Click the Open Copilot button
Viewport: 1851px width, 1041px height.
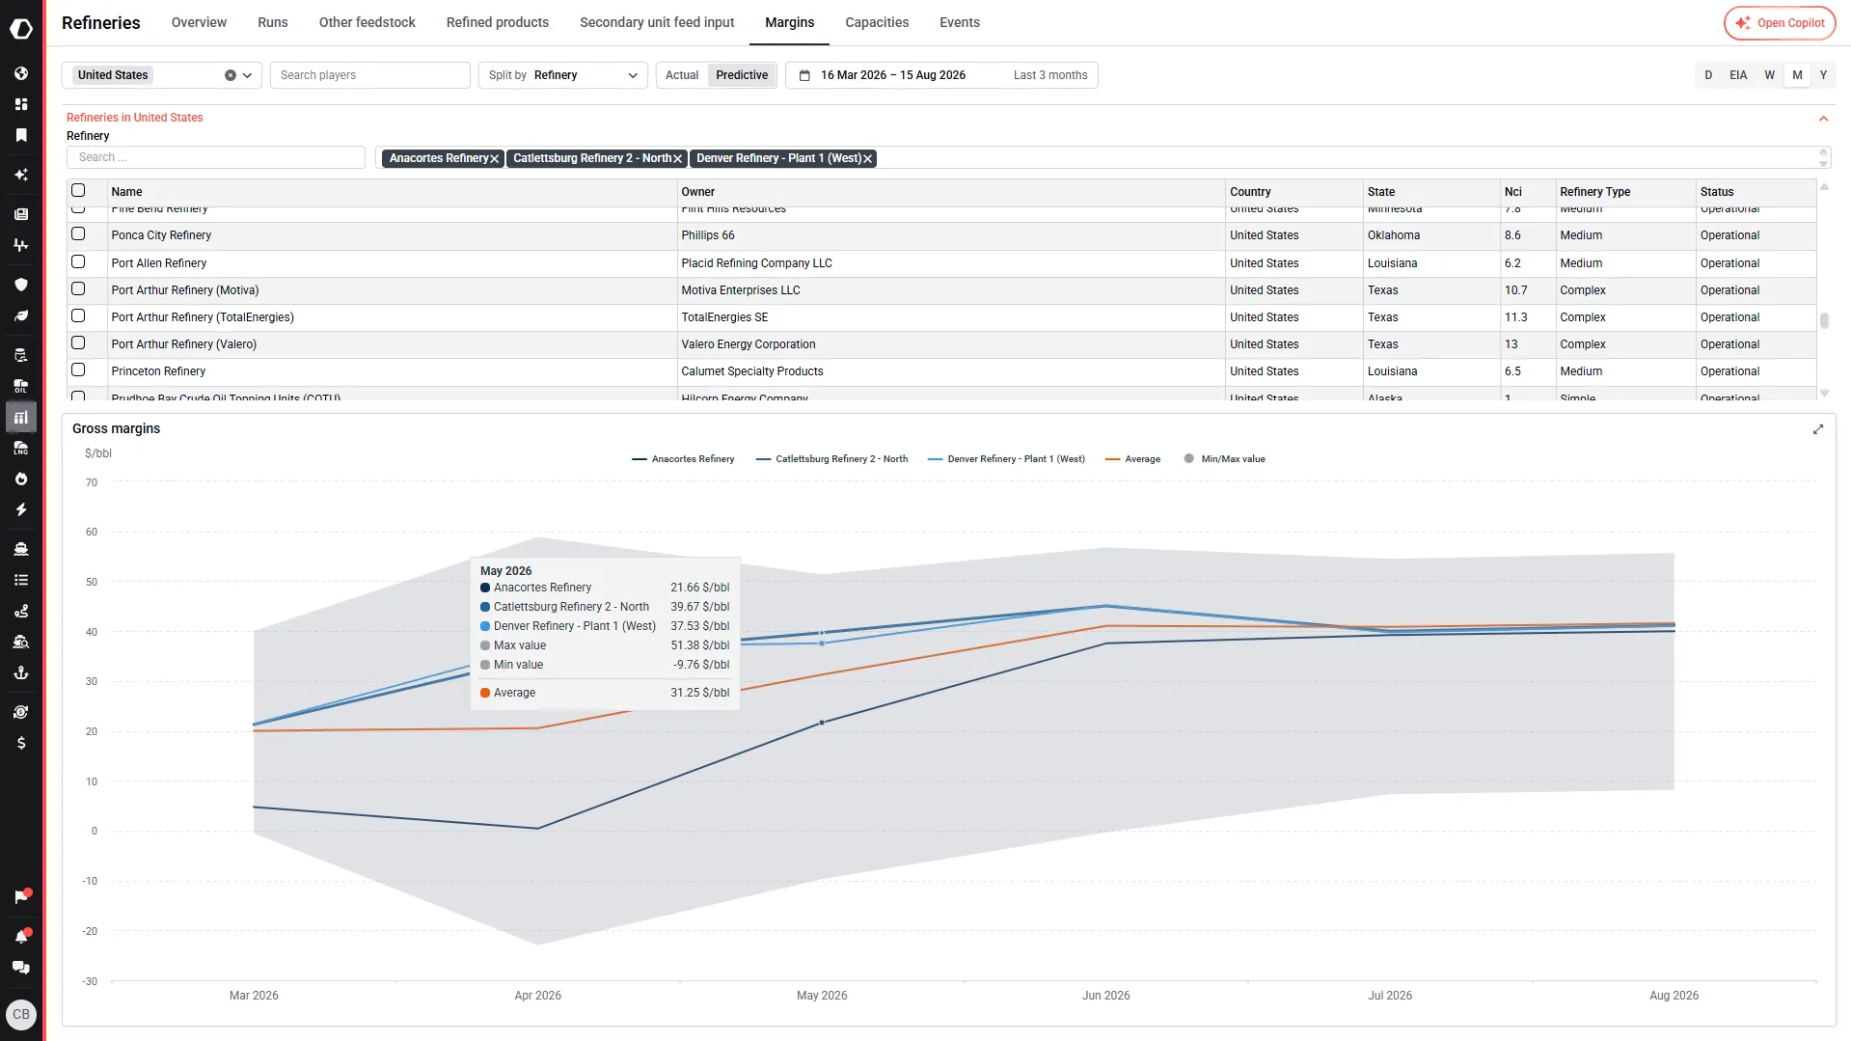click(1780, 23)
